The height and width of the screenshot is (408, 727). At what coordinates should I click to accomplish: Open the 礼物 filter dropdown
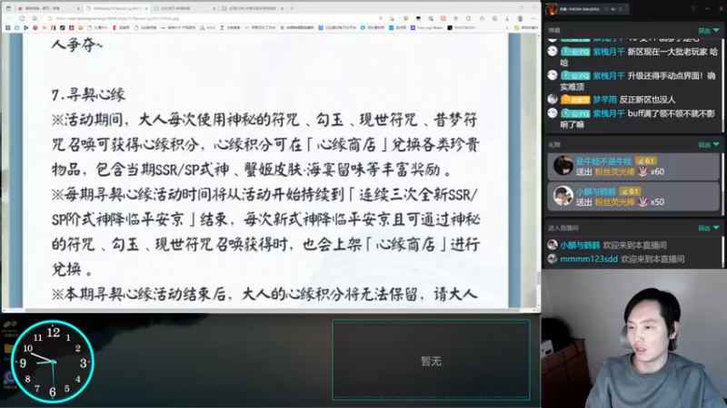[709, 145]
